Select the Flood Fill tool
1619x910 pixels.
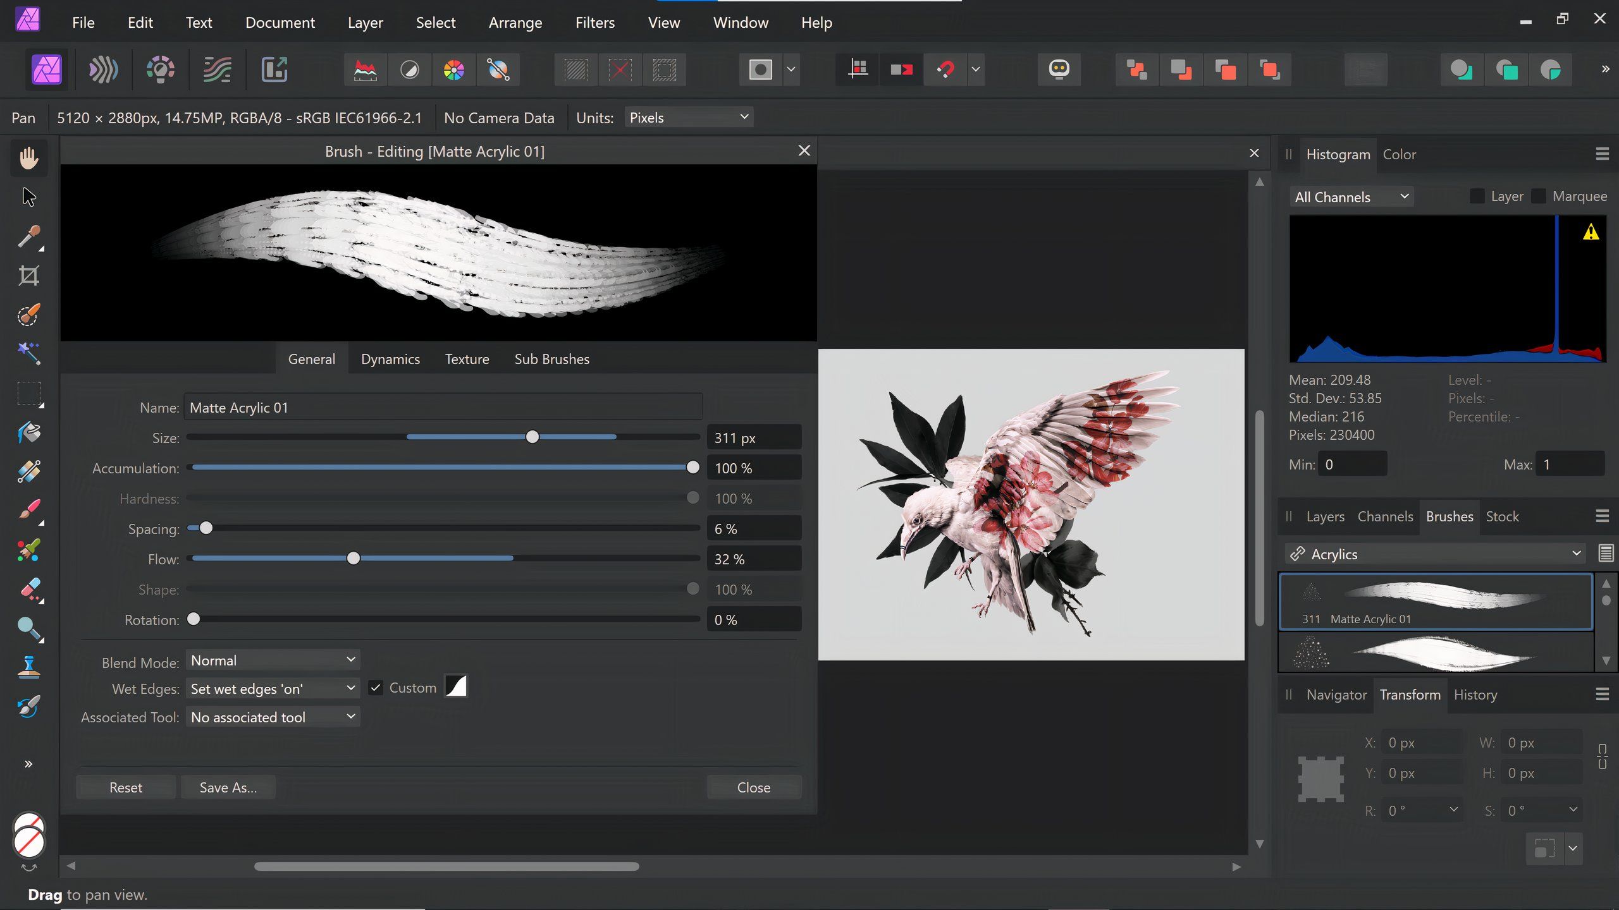(29, 432)
